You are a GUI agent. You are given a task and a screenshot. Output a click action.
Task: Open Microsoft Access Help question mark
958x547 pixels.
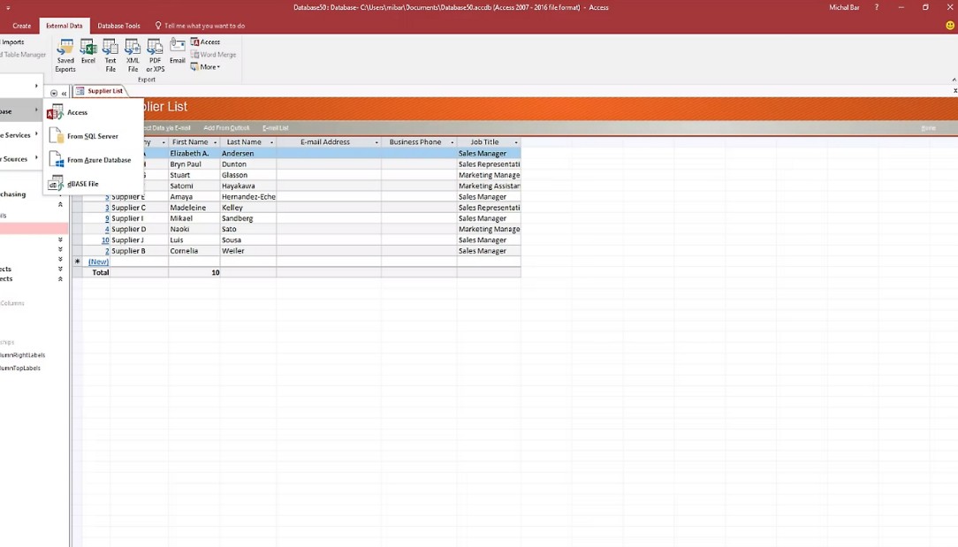[876, 7]
